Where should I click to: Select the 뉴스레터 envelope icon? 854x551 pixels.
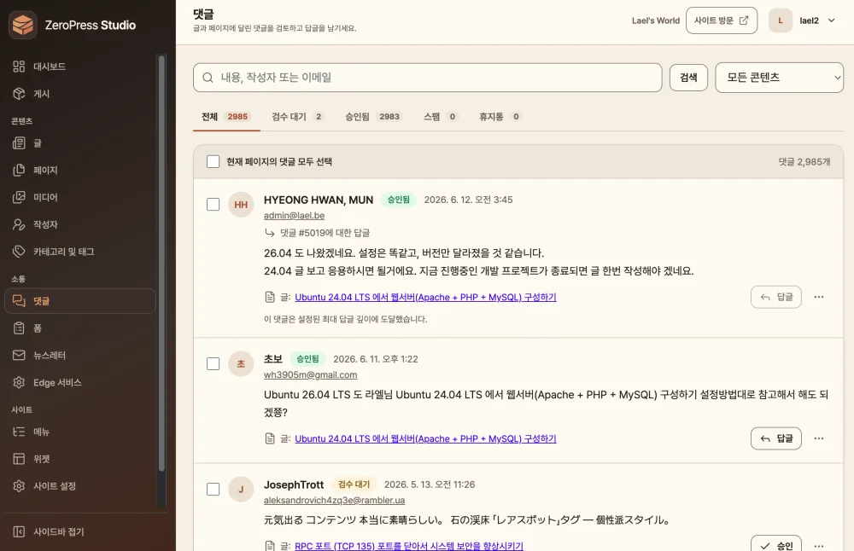[x=19, y=355]
